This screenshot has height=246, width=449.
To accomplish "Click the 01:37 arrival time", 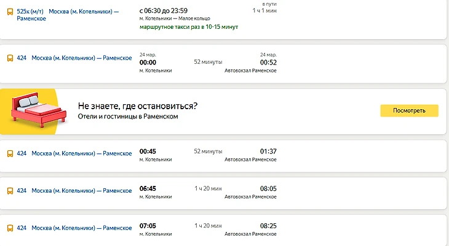I will (x=268, y=152).
